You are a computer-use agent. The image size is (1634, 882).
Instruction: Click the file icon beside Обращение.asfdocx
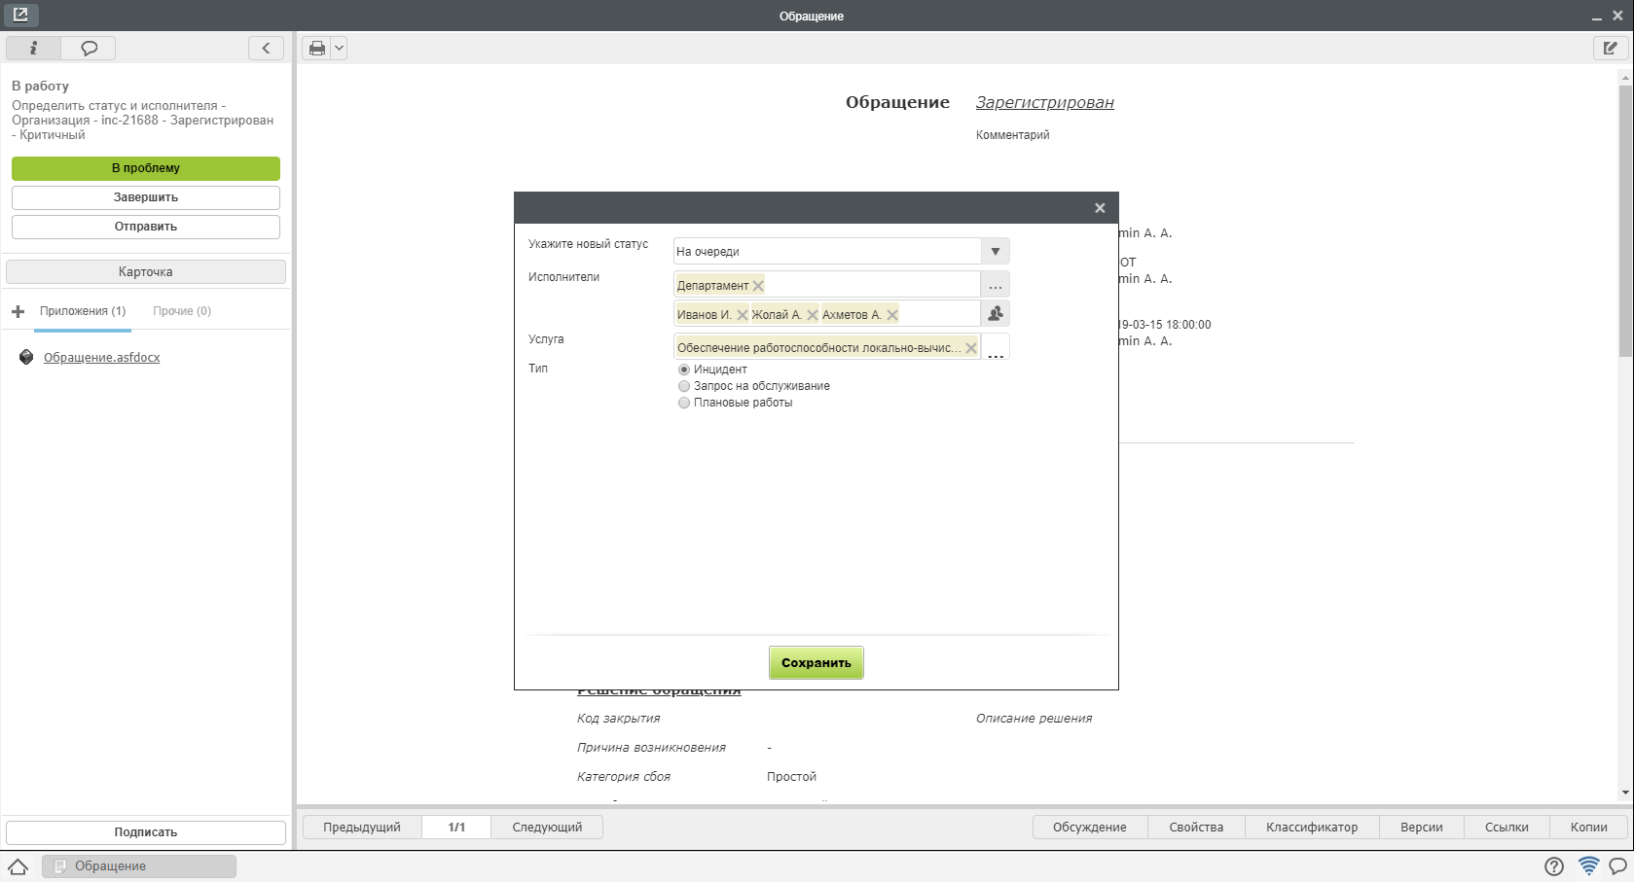pos(26,358)
